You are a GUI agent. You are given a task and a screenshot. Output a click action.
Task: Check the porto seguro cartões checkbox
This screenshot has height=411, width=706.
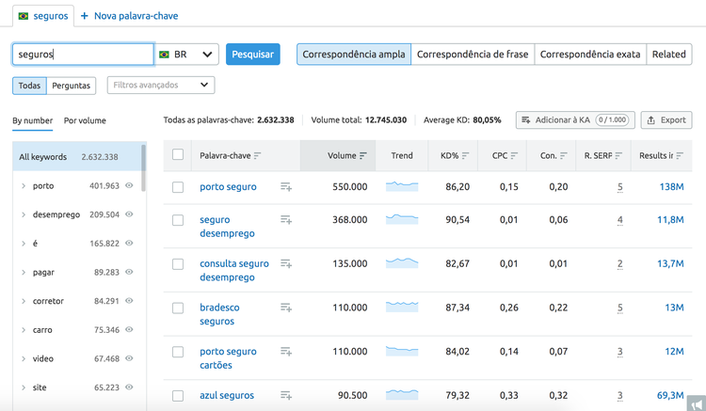(x=178, y=352)
